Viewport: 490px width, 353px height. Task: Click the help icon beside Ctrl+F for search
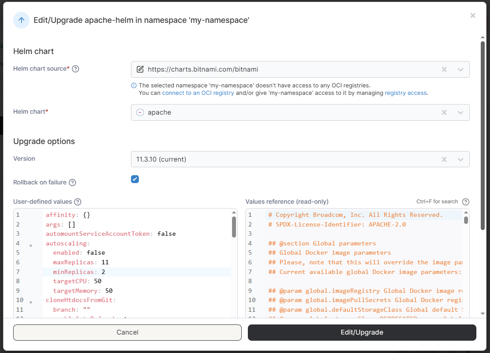[x=466, y=202]
